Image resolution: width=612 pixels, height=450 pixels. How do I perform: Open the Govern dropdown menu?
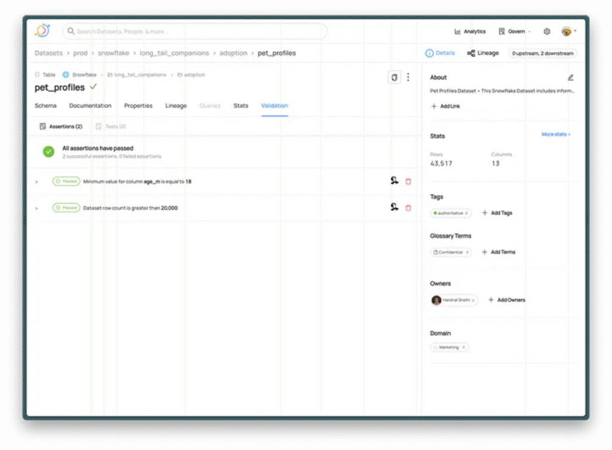[x=514, y=31]
